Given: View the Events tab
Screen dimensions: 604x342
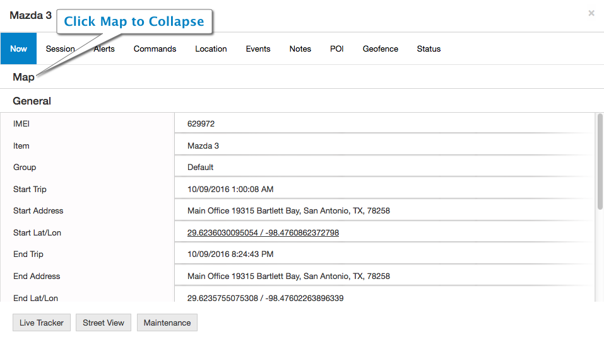Looking at the screenshot, I should (258, 48).
